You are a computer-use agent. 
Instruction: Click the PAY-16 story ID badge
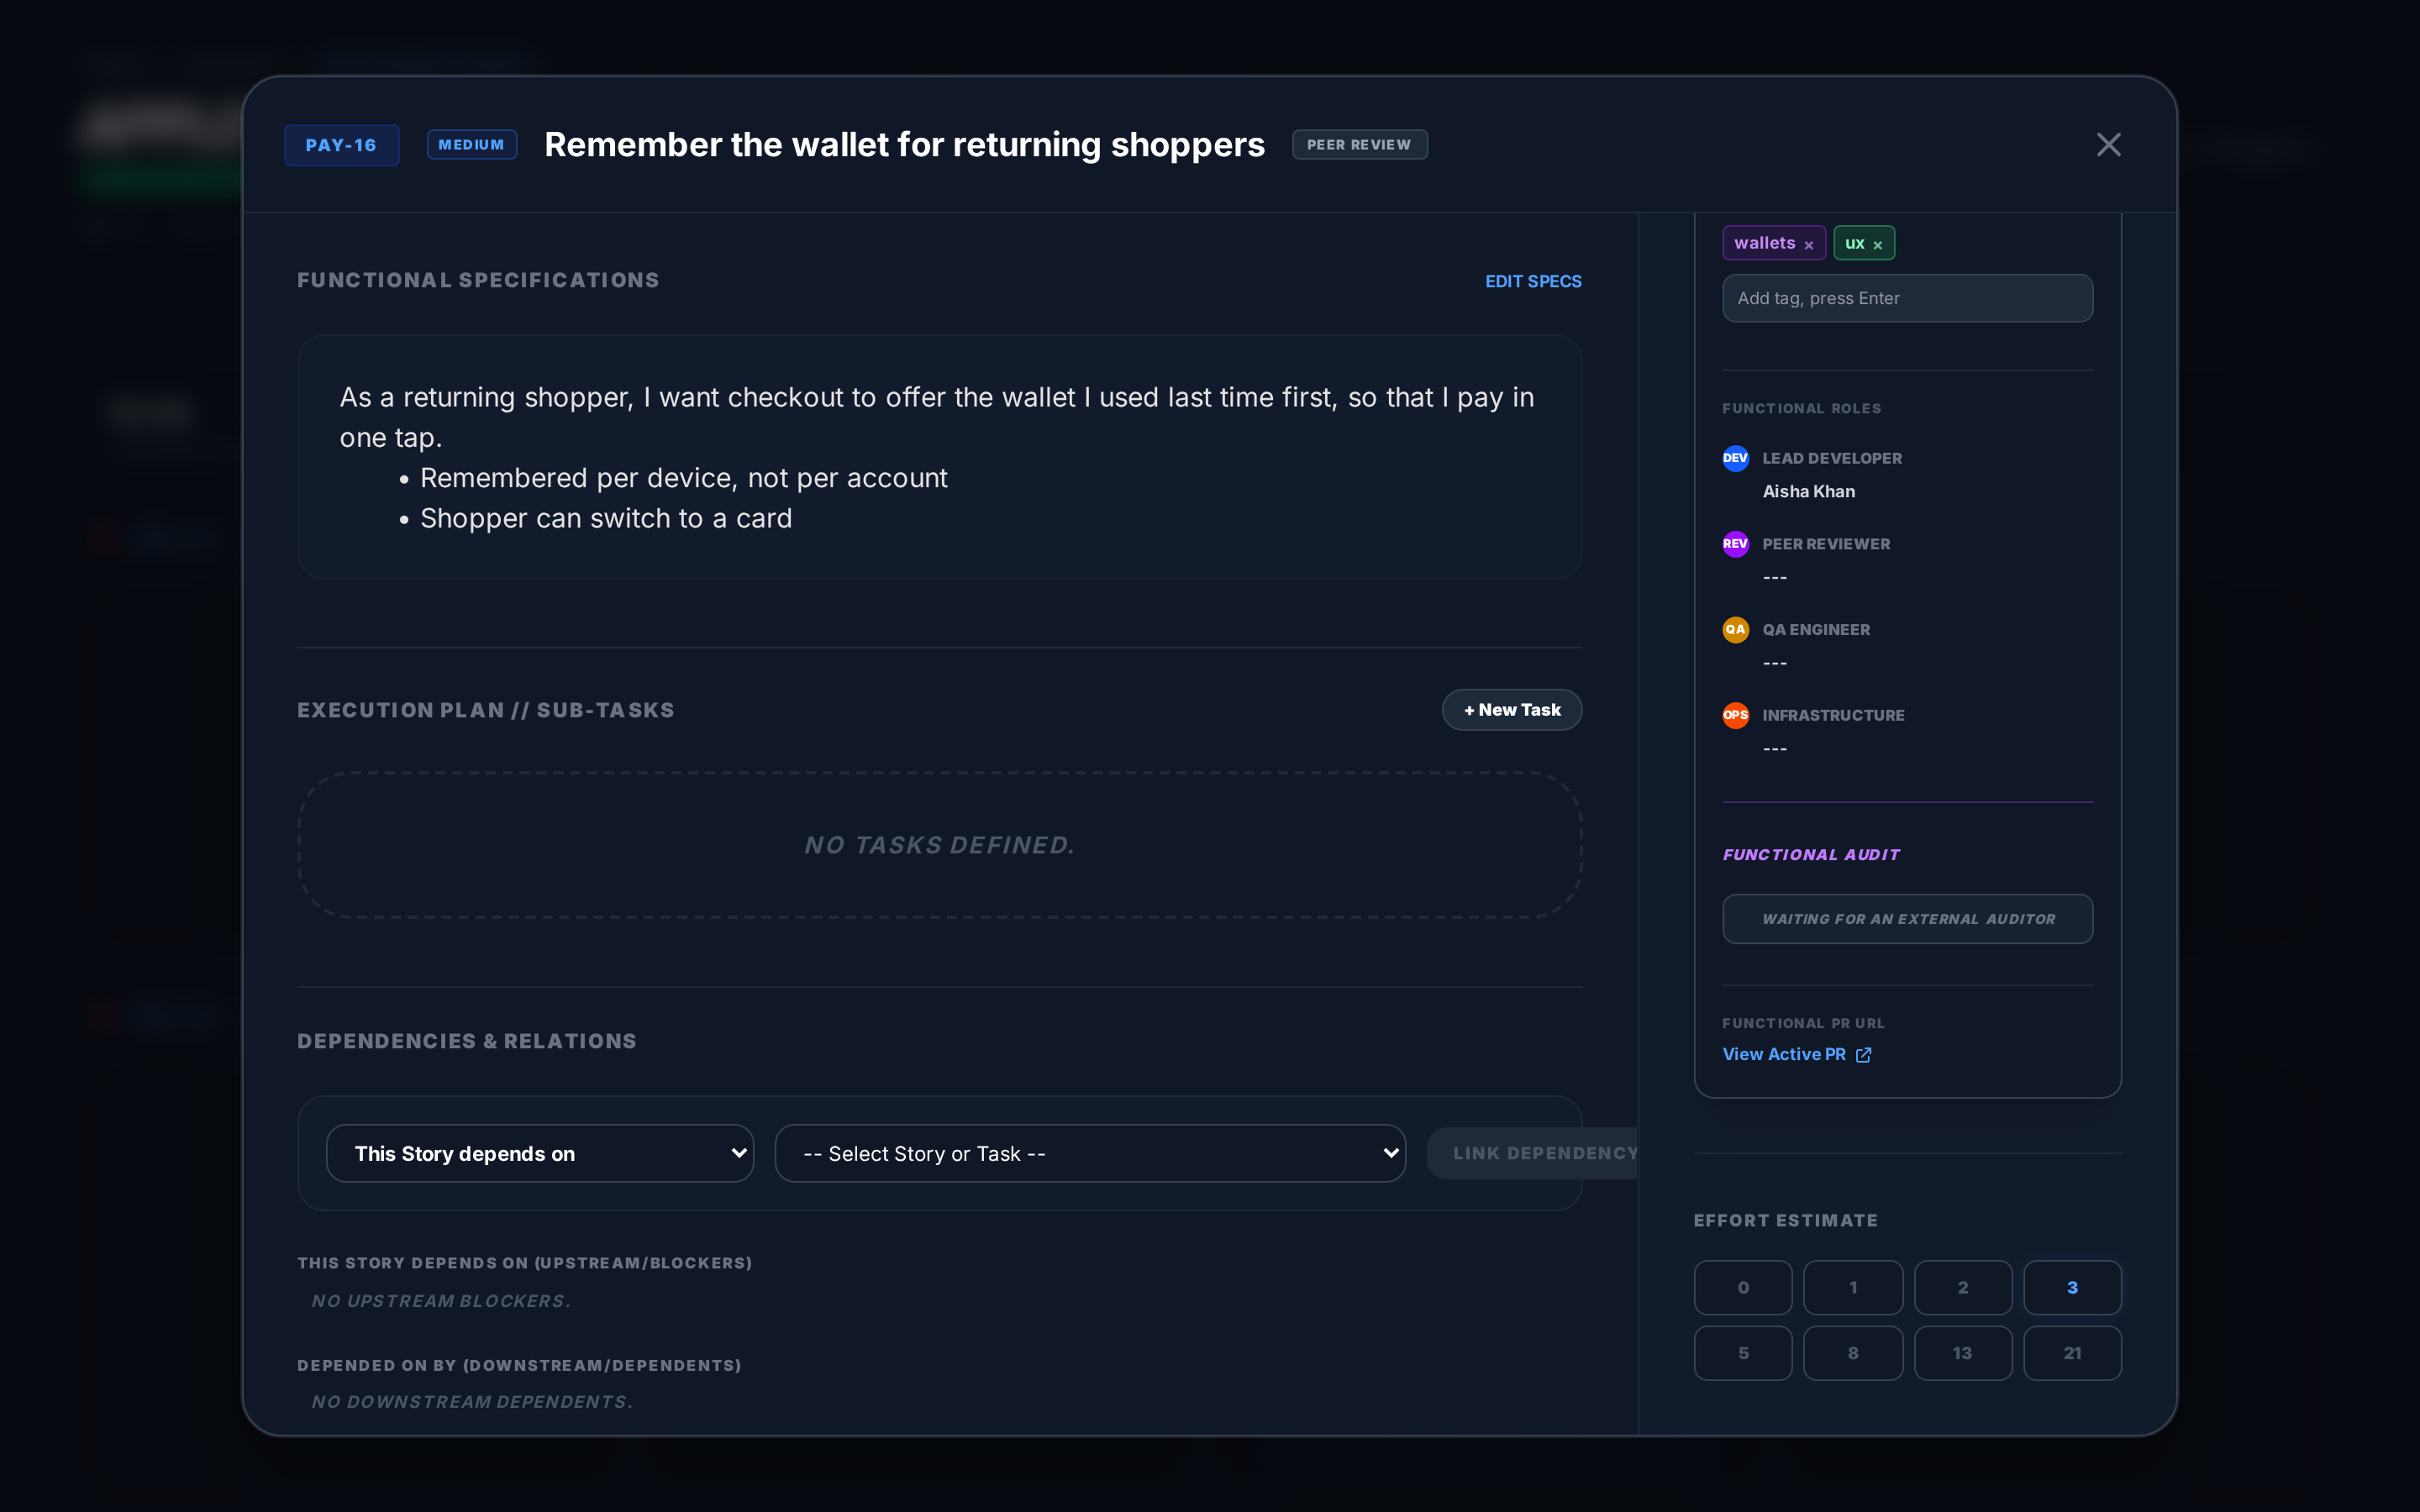click(341, 145)
